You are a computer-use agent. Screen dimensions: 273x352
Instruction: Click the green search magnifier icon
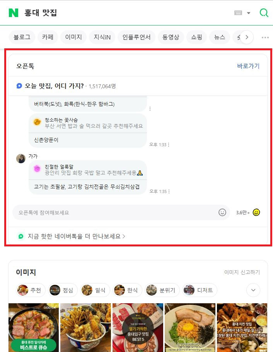(264, 13)
